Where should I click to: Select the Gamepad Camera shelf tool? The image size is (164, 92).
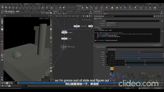tap(155, 8)
